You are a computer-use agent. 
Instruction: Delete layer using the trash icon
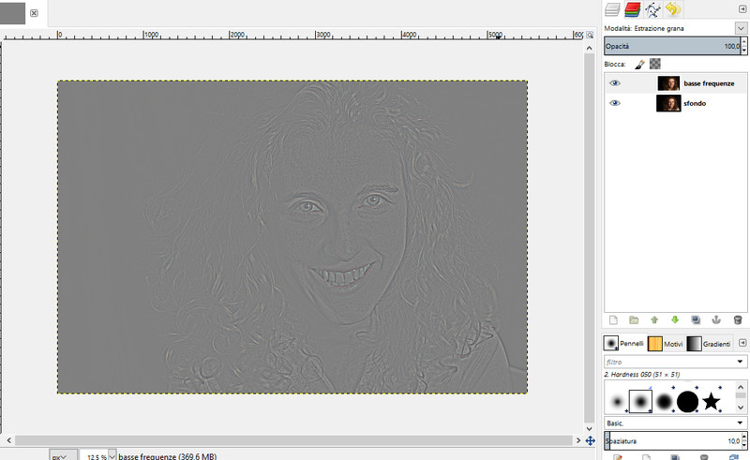(x=737, y=319)
